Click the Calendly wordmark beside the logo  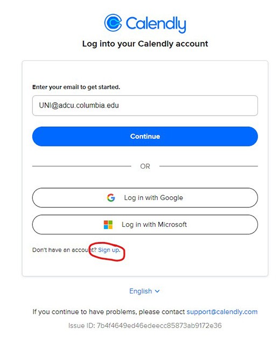point(156,24)
